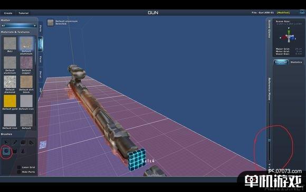Select the circled sphere brush
Viewport: 306px width, 192px height.
pos(6,151)
